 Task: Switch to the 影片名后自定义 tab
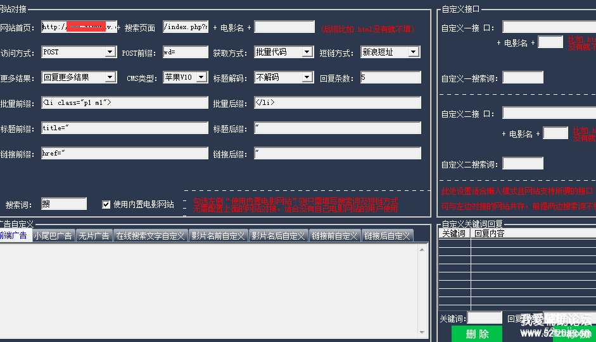[279, 236]
